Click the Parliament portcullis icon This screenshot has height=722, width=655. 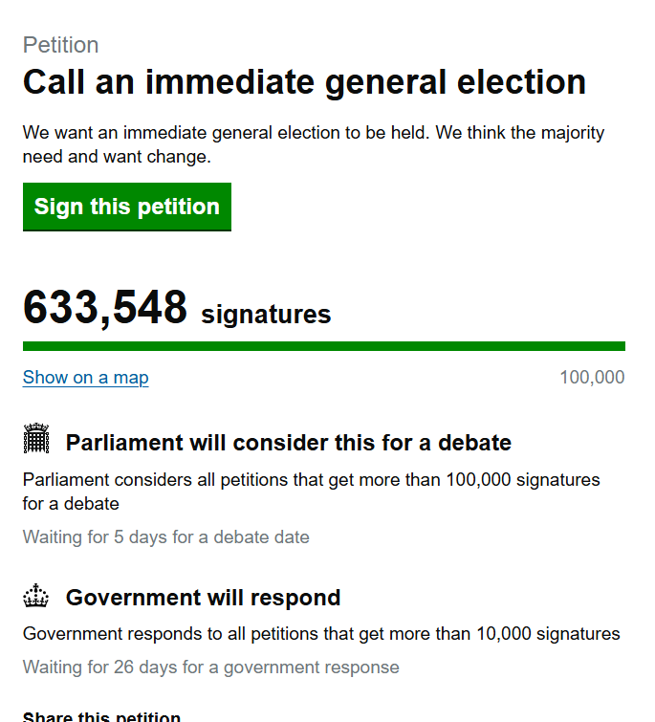[36, 439]
